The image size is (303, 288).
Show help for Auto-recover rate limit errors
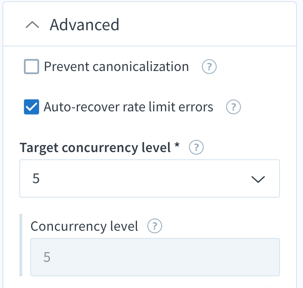point(234,107)
